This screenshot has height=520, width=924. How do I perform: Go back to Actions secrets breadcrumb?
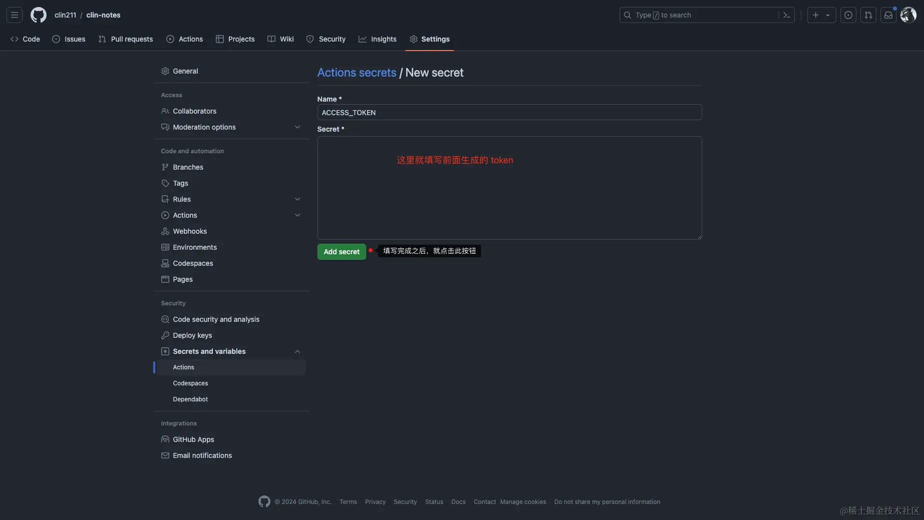pyautogui.click(x=357, y=73)
